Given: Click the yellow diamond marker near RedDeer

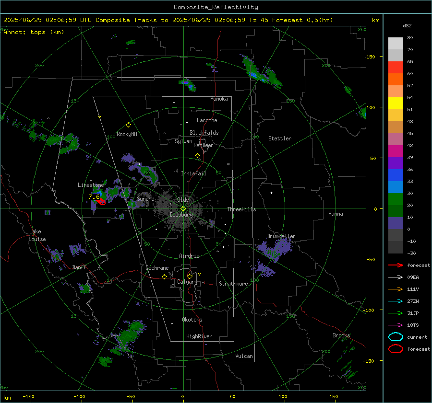Looking at the screenshot, I should point(197,156).
